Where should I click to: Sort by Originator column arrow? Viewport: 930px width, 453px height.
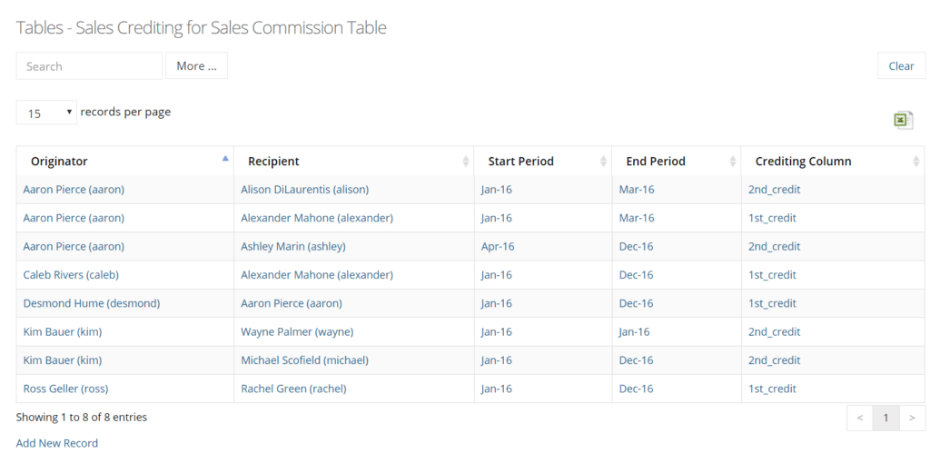point(225,158)
